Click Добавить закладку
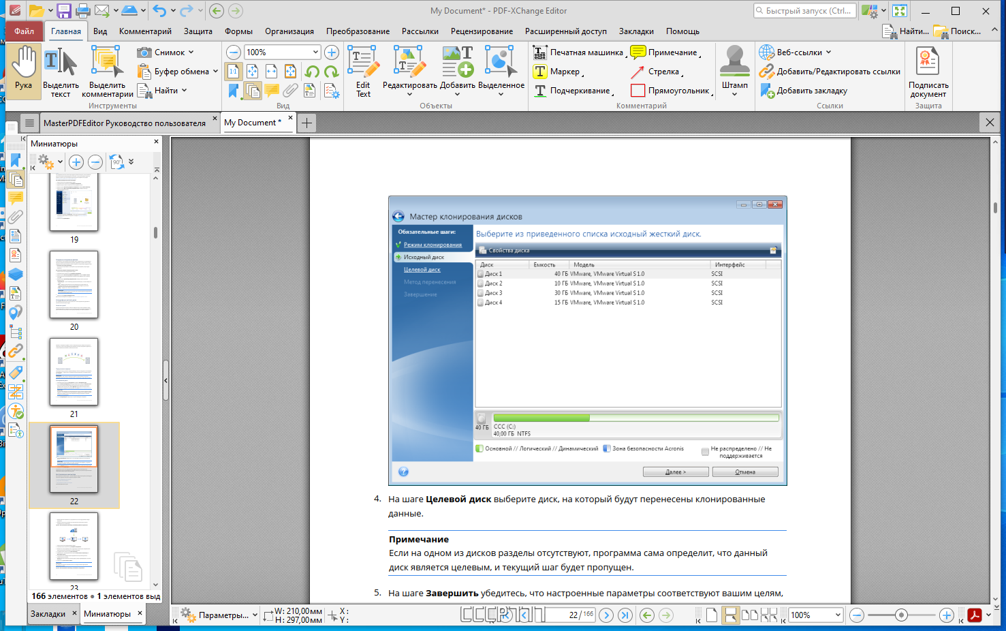The image size is (1006, 631). 804,91
